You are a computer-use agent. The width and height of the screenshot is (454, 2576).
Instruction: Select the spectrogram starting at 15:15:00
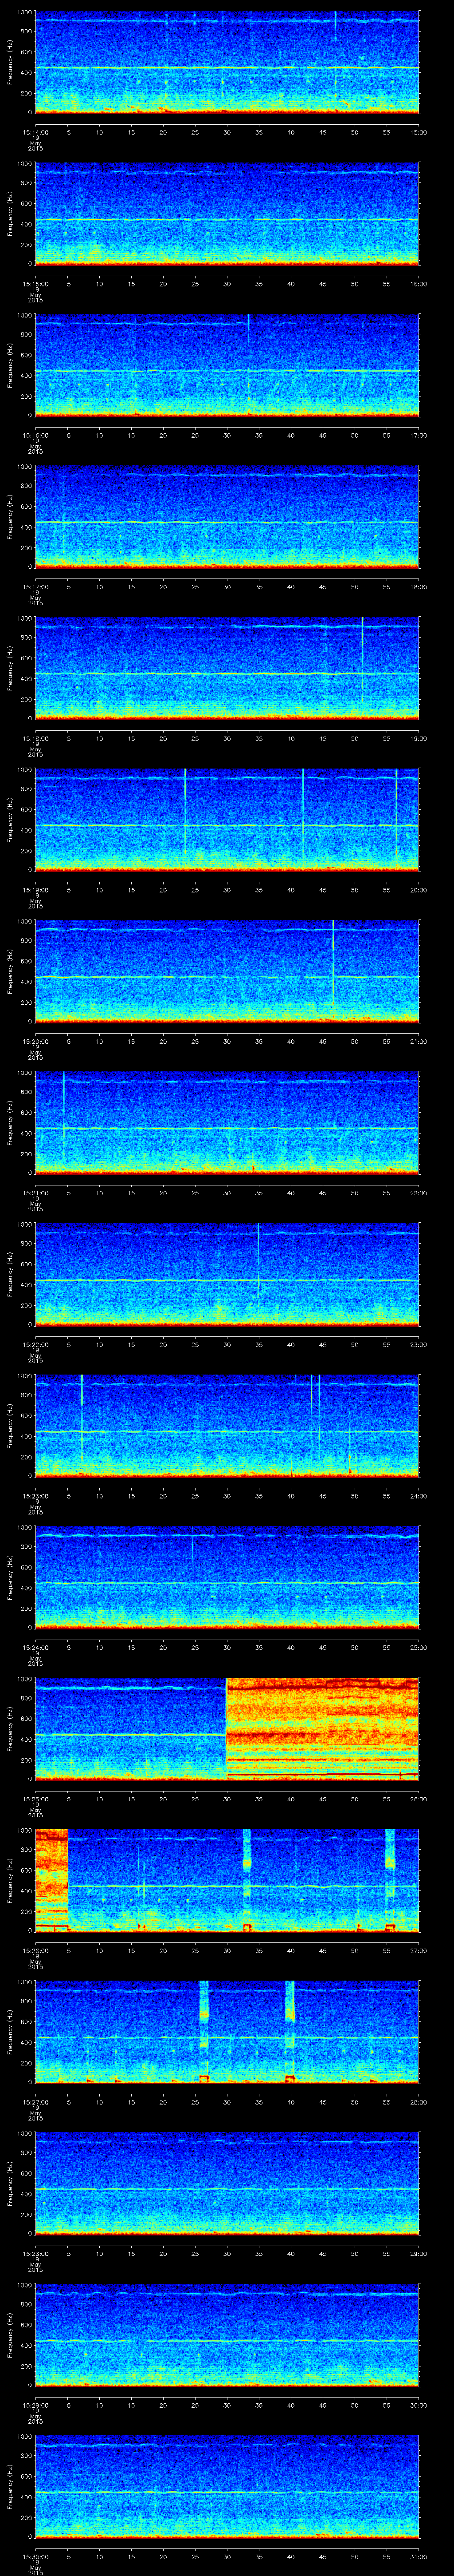(x=227, y=214)
